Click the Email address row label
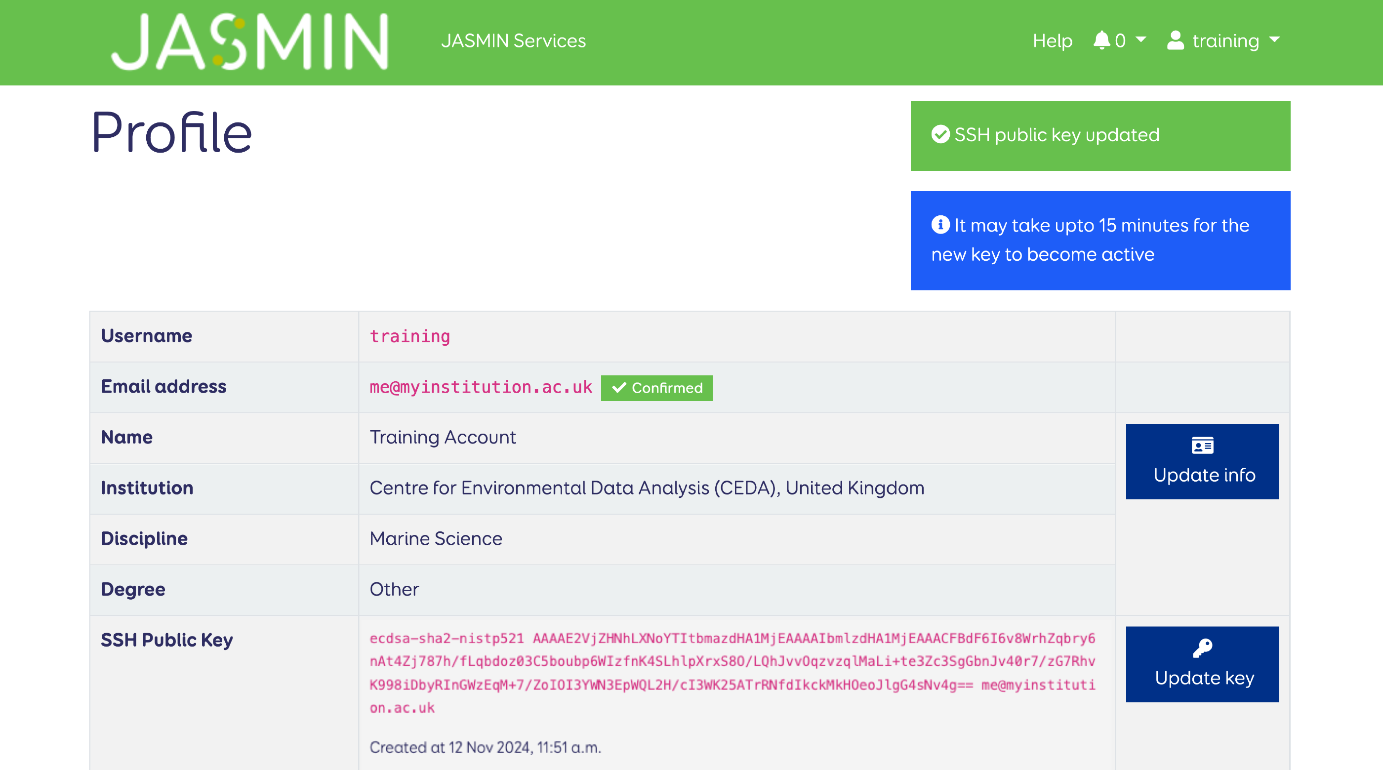Image resolution: width=1383 pixels, height=770 pixels. pyautogui.click(x=163, y=386)
